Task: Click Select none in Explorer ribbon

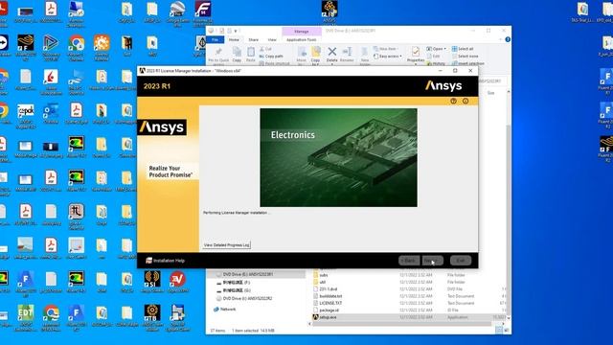Action: (465, 56)
